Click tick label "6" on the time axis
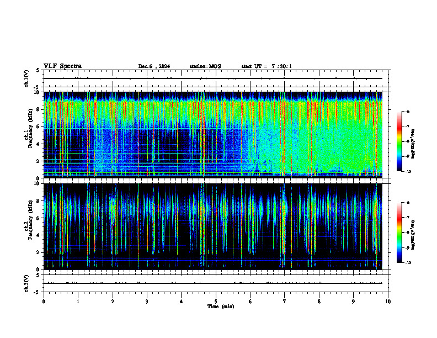The width and height of the screenshot is (437, 338). click(x=251, y=302)
